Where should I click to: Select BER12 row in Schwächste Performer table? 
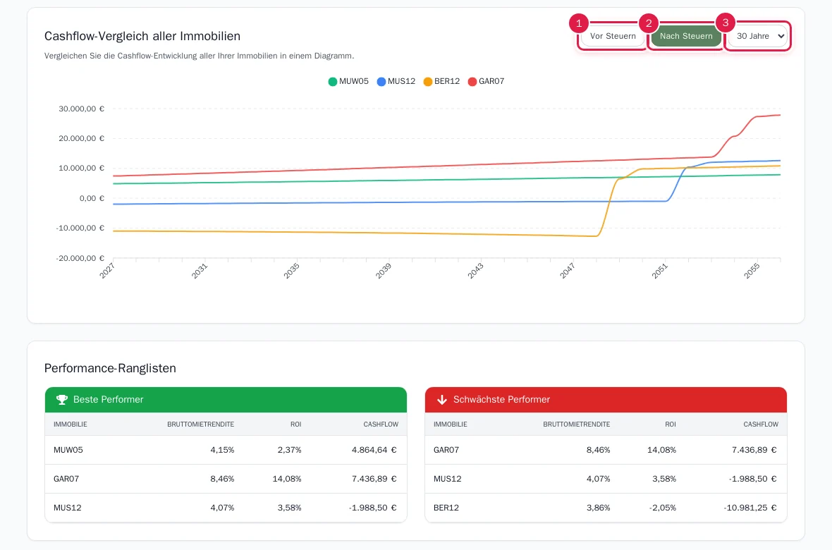pyautogui.click(x=606, y=508)
